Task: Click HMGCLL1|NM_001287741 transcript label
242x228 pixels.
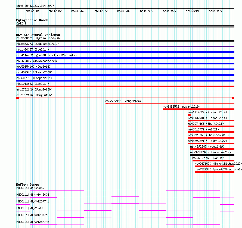Action: 33,201
